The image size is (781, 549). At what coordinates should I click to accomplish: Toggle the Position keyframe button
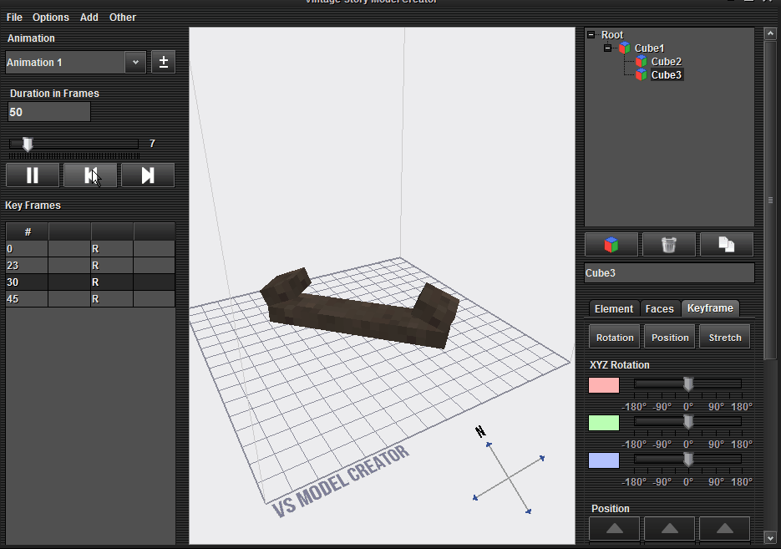[x=670, y=338]
